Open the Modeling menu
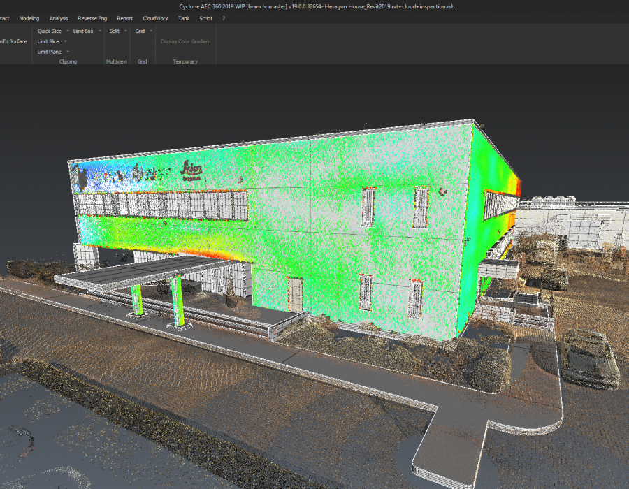This screenshot has width=629, height=489. 29,18
